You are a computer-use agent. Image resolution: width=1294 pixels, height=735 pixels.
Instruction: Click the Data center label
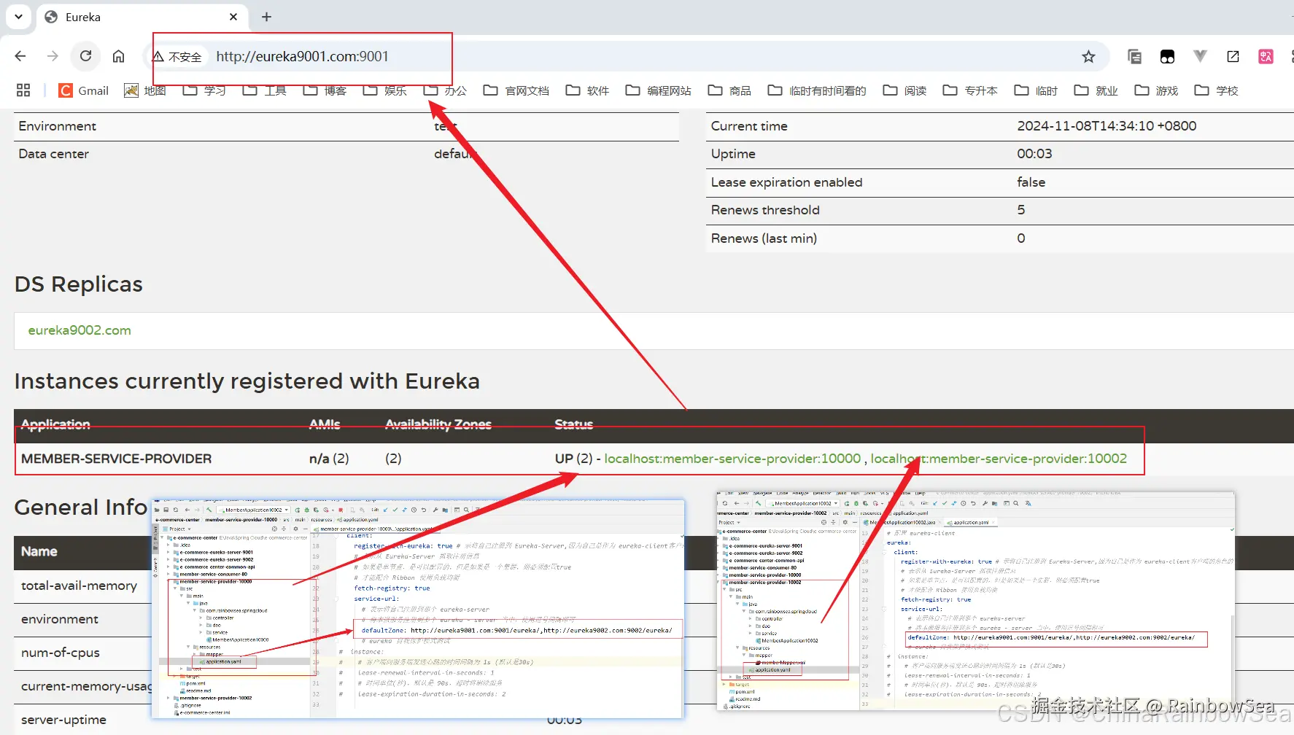53,154
